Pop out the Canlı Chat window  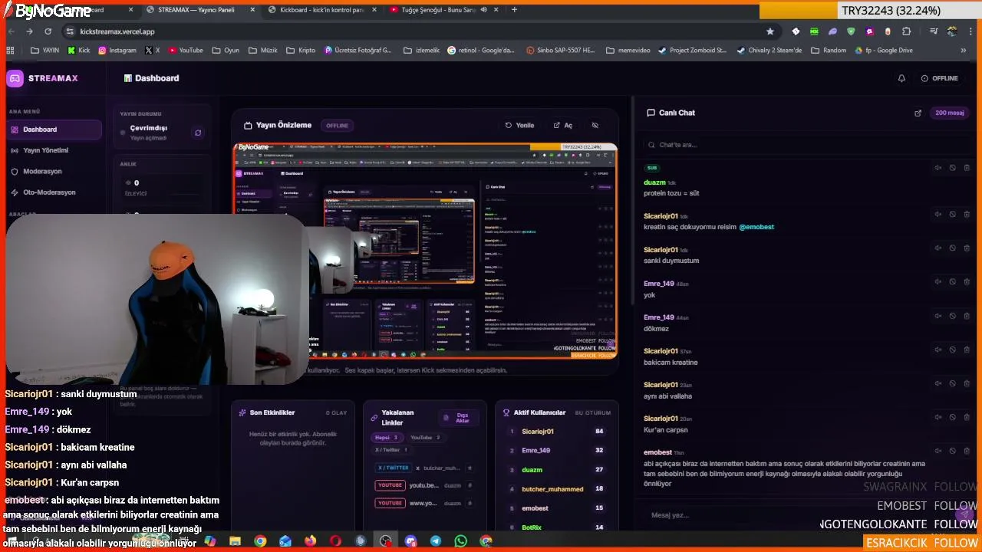coord(918,113)
